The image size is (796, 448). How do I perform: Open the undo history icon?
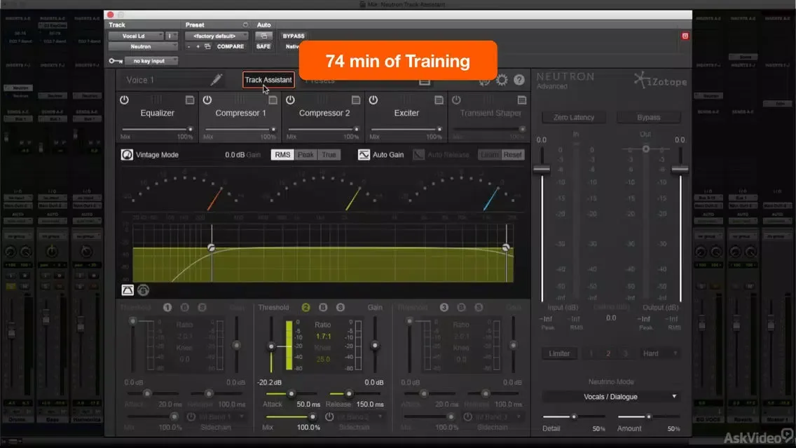coord(484,80)
